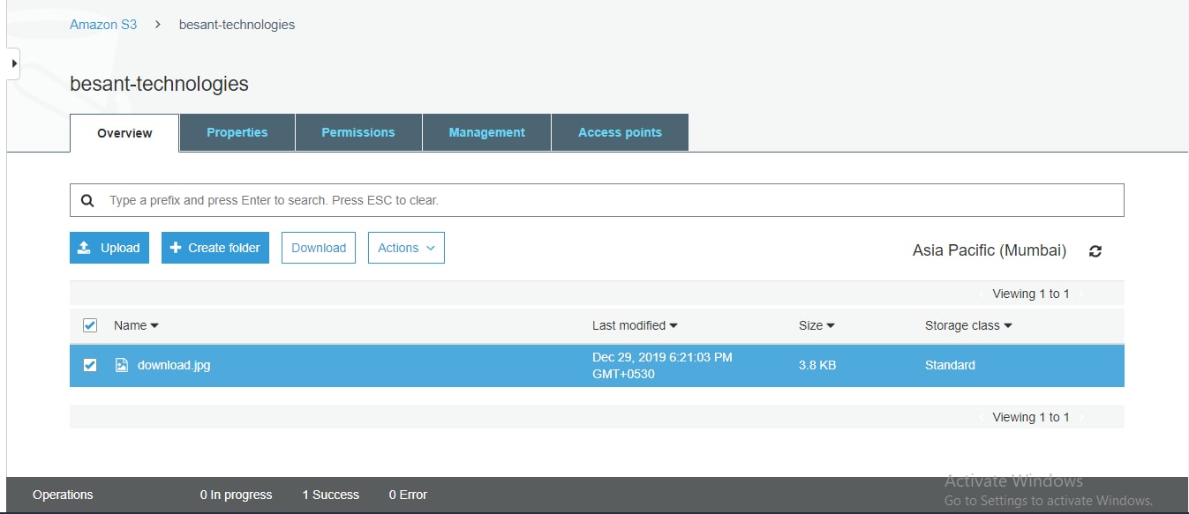
Task: Click the previous page arrow in top pagination
Action: pyautogui.click(x=981, y=294)
